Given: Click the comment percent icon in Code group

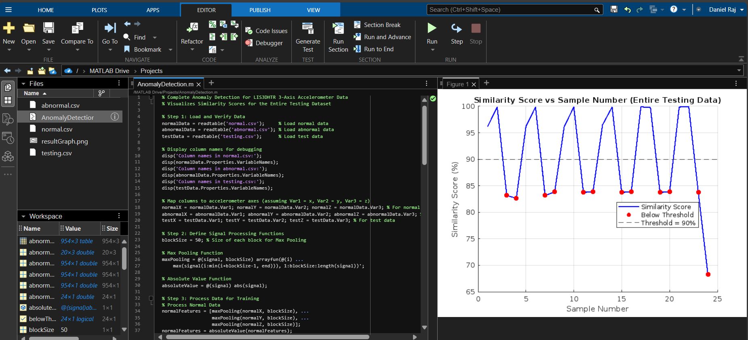Looking at the screenshot, I should (x=213, y=25).
